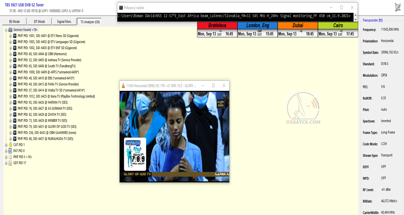Click the satellite dish icon in top-right corner

pos(397,7)
